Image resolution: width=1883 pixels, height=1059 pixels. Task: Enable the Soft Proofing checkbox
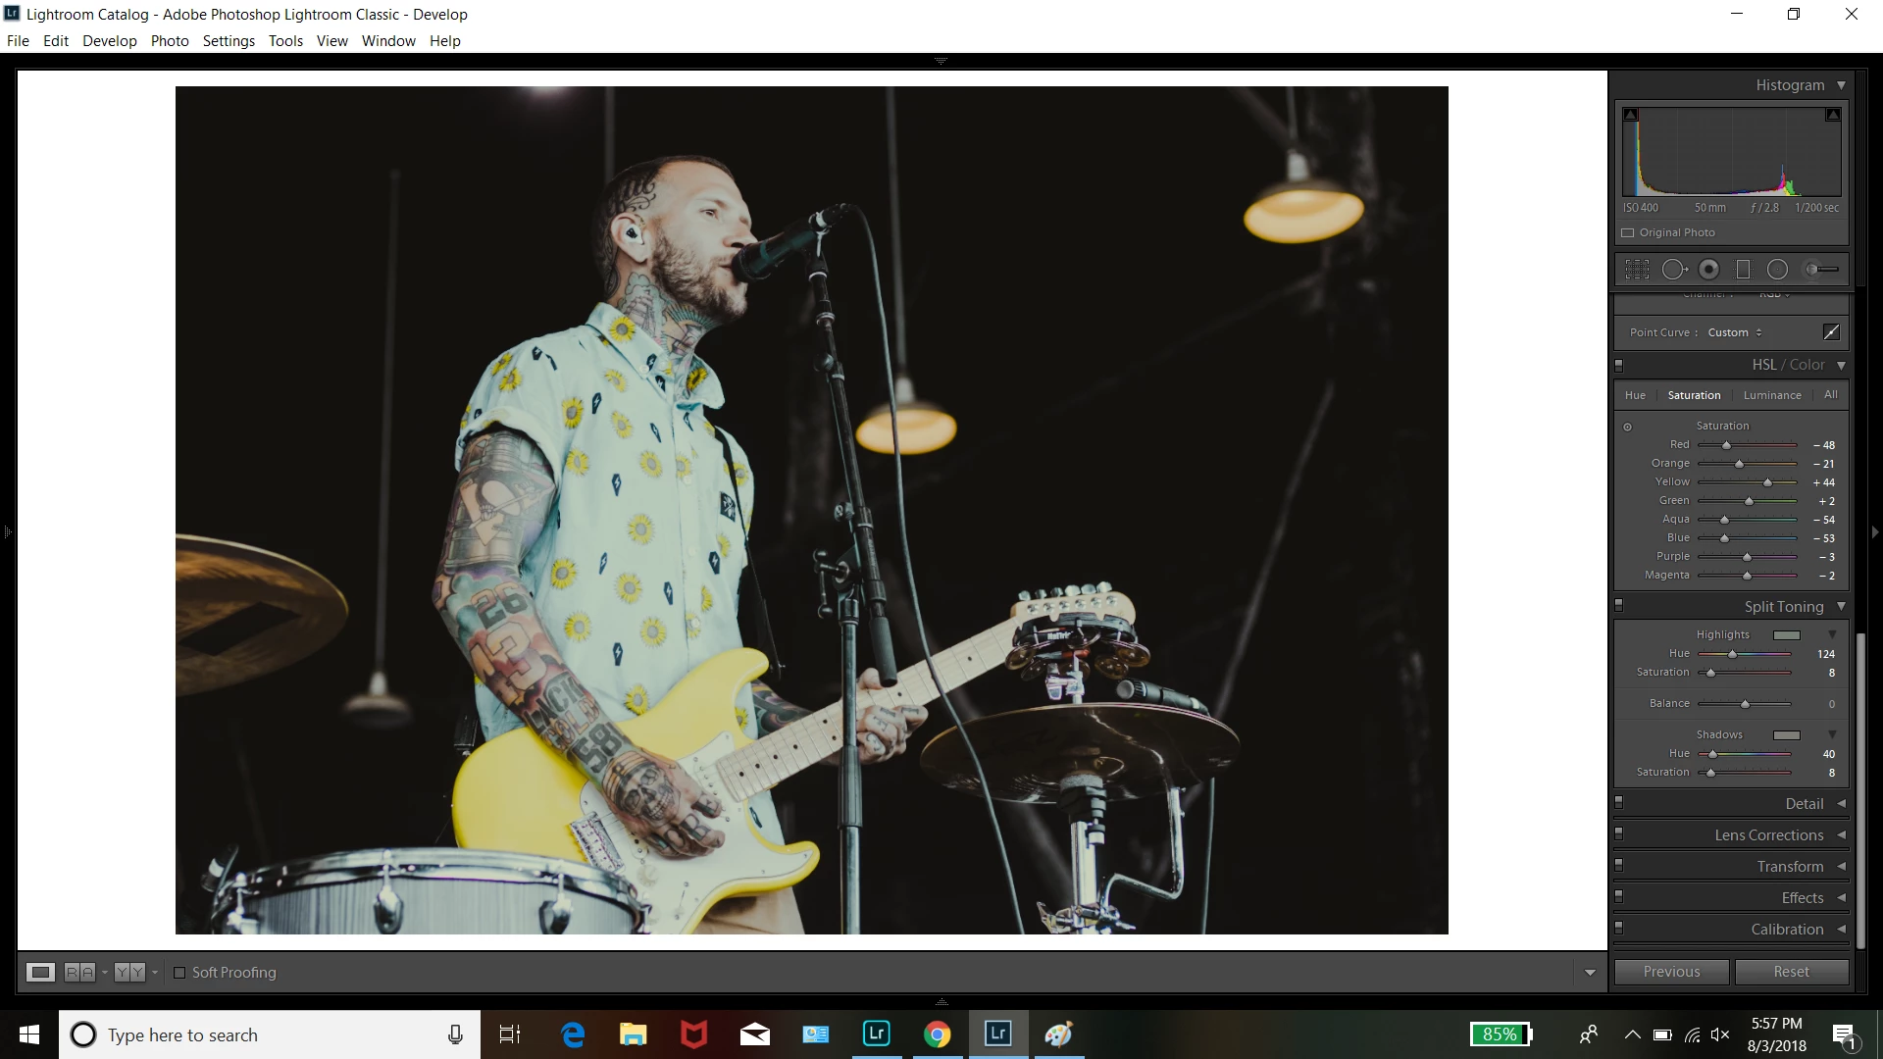179,973
